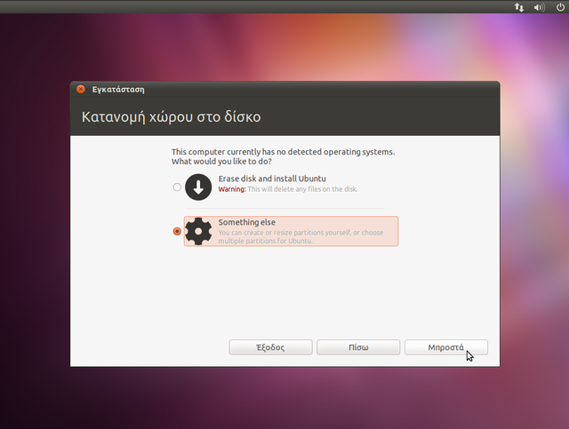Click the 'Erase disk and install Ubuntu' label
Viewport: 569px width, 429px height.
(272, 179)
